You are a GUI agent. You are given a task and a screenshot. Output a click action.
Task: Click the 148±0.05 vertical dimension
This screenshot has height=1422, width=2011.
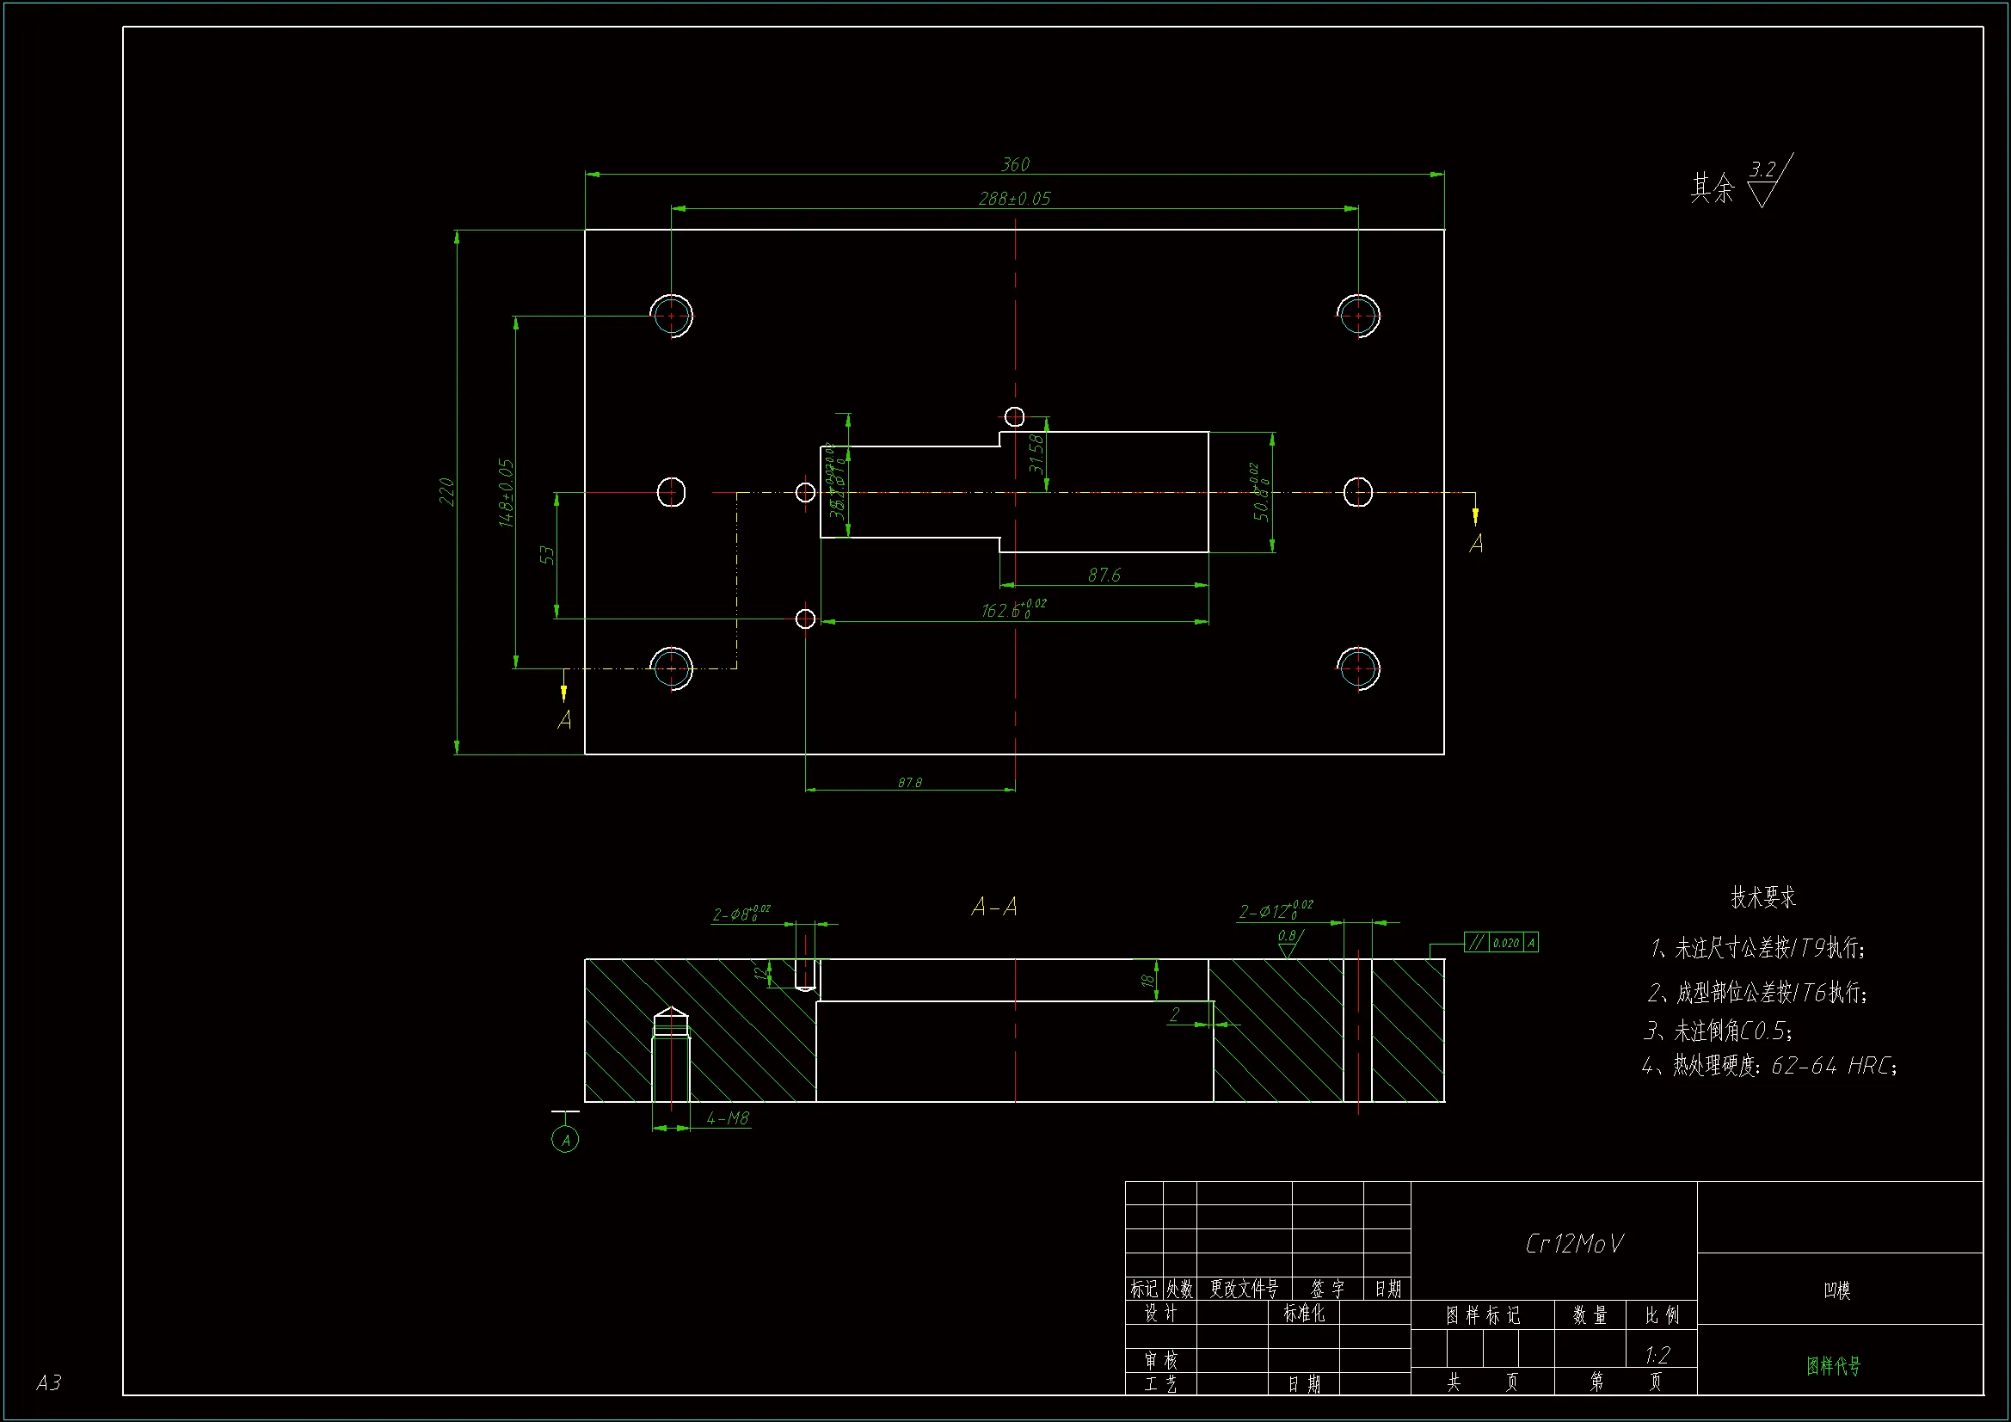click(507, 492)
